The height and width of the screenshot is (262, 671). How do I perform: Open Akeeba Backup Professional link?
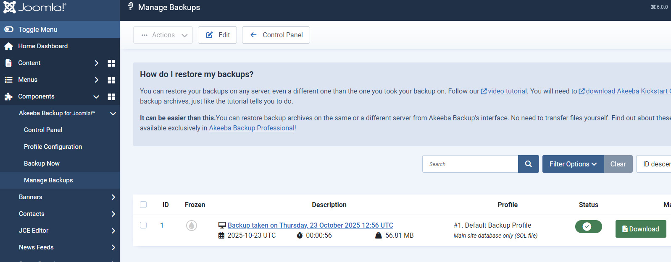[x=252, y=128]
